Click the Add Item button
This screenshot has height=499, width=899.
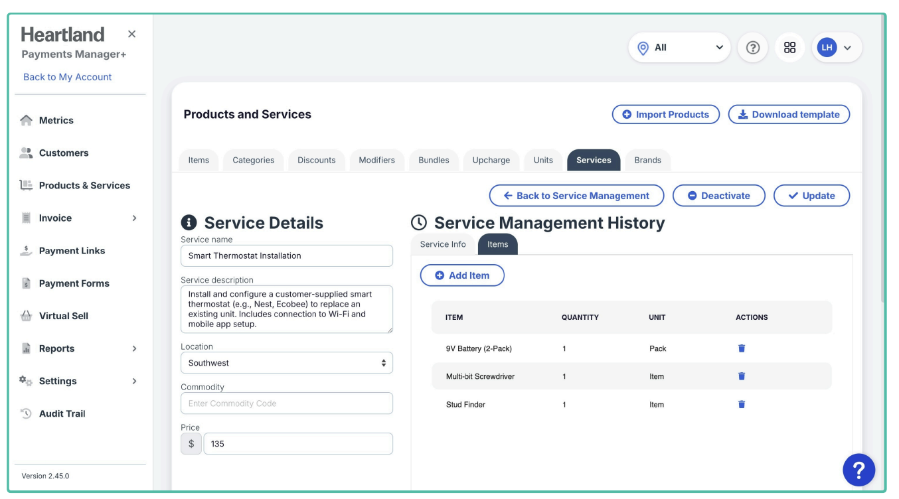pyautogui.click(x=462, y=275)
